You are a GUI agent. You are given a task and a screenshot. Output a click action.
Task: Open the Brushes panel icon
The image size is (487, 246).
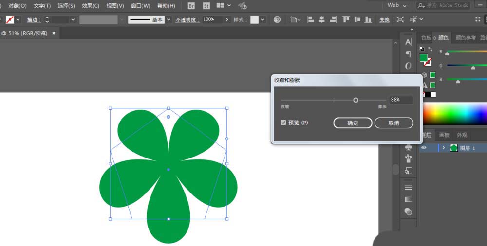pyautogui.click(x=409, y=159)
